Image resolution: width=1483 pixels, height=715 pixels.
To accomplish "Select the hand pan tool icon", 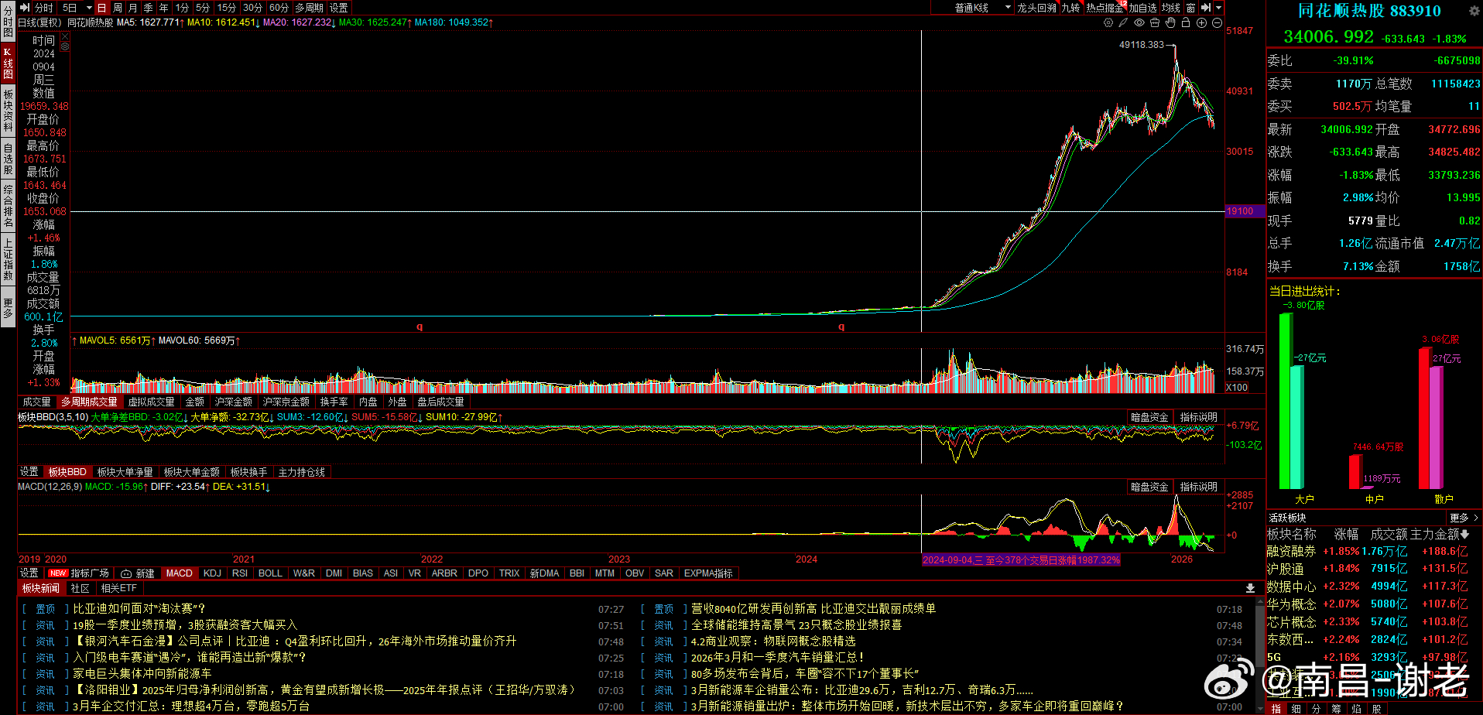I will coord(1170,23).
